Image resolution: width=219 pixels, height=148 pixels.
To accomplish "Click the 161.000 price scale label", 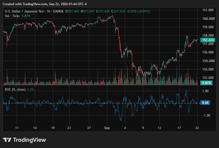I will [208, 10].
